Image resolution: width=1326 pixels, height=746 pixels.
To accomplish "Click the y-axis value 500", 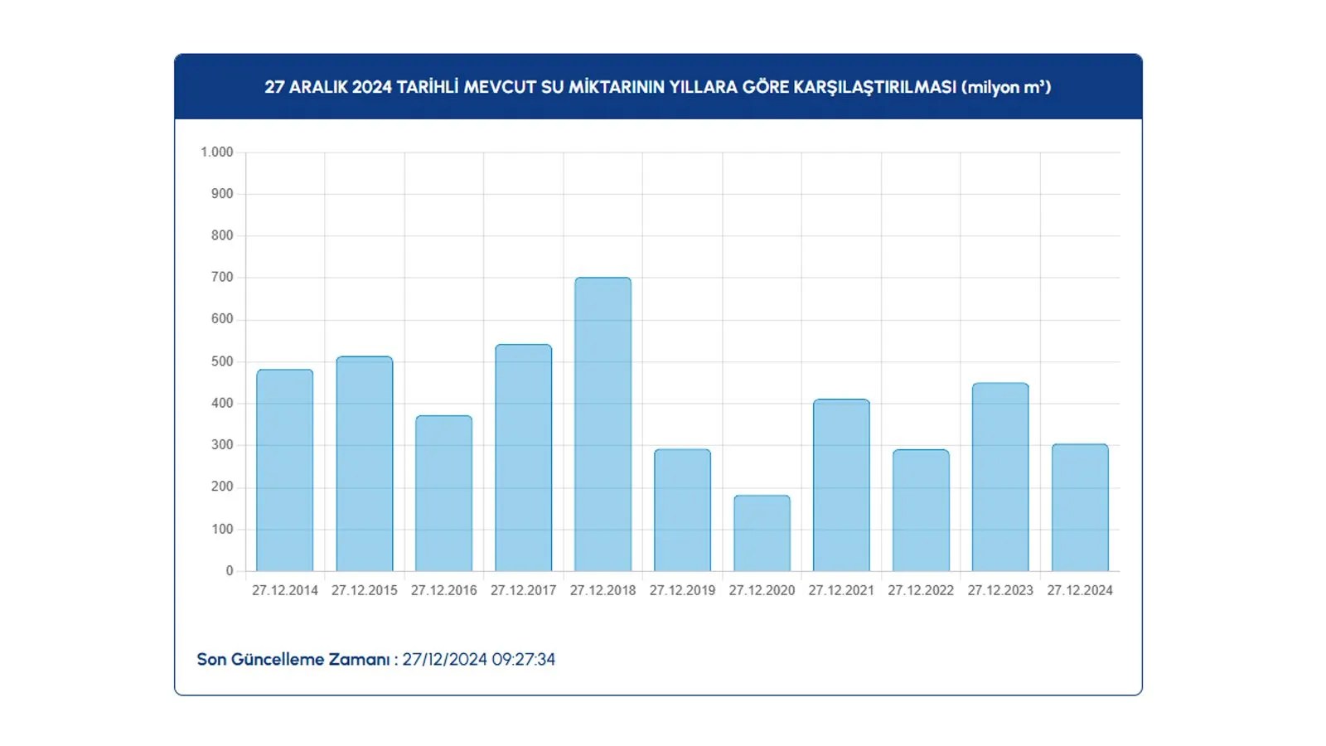I will [x=222, y=361].
